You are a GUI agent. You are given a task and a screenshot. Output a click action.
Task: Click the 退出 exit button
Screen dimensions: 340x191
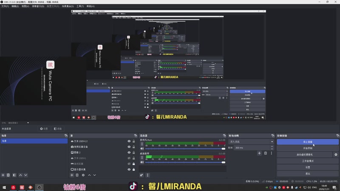pyautogui.click(x=307, y=174)
